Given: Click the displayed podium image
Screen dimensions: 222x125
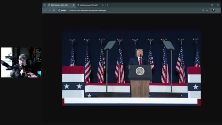Looking at the screenshot, I should coord(131,68).
